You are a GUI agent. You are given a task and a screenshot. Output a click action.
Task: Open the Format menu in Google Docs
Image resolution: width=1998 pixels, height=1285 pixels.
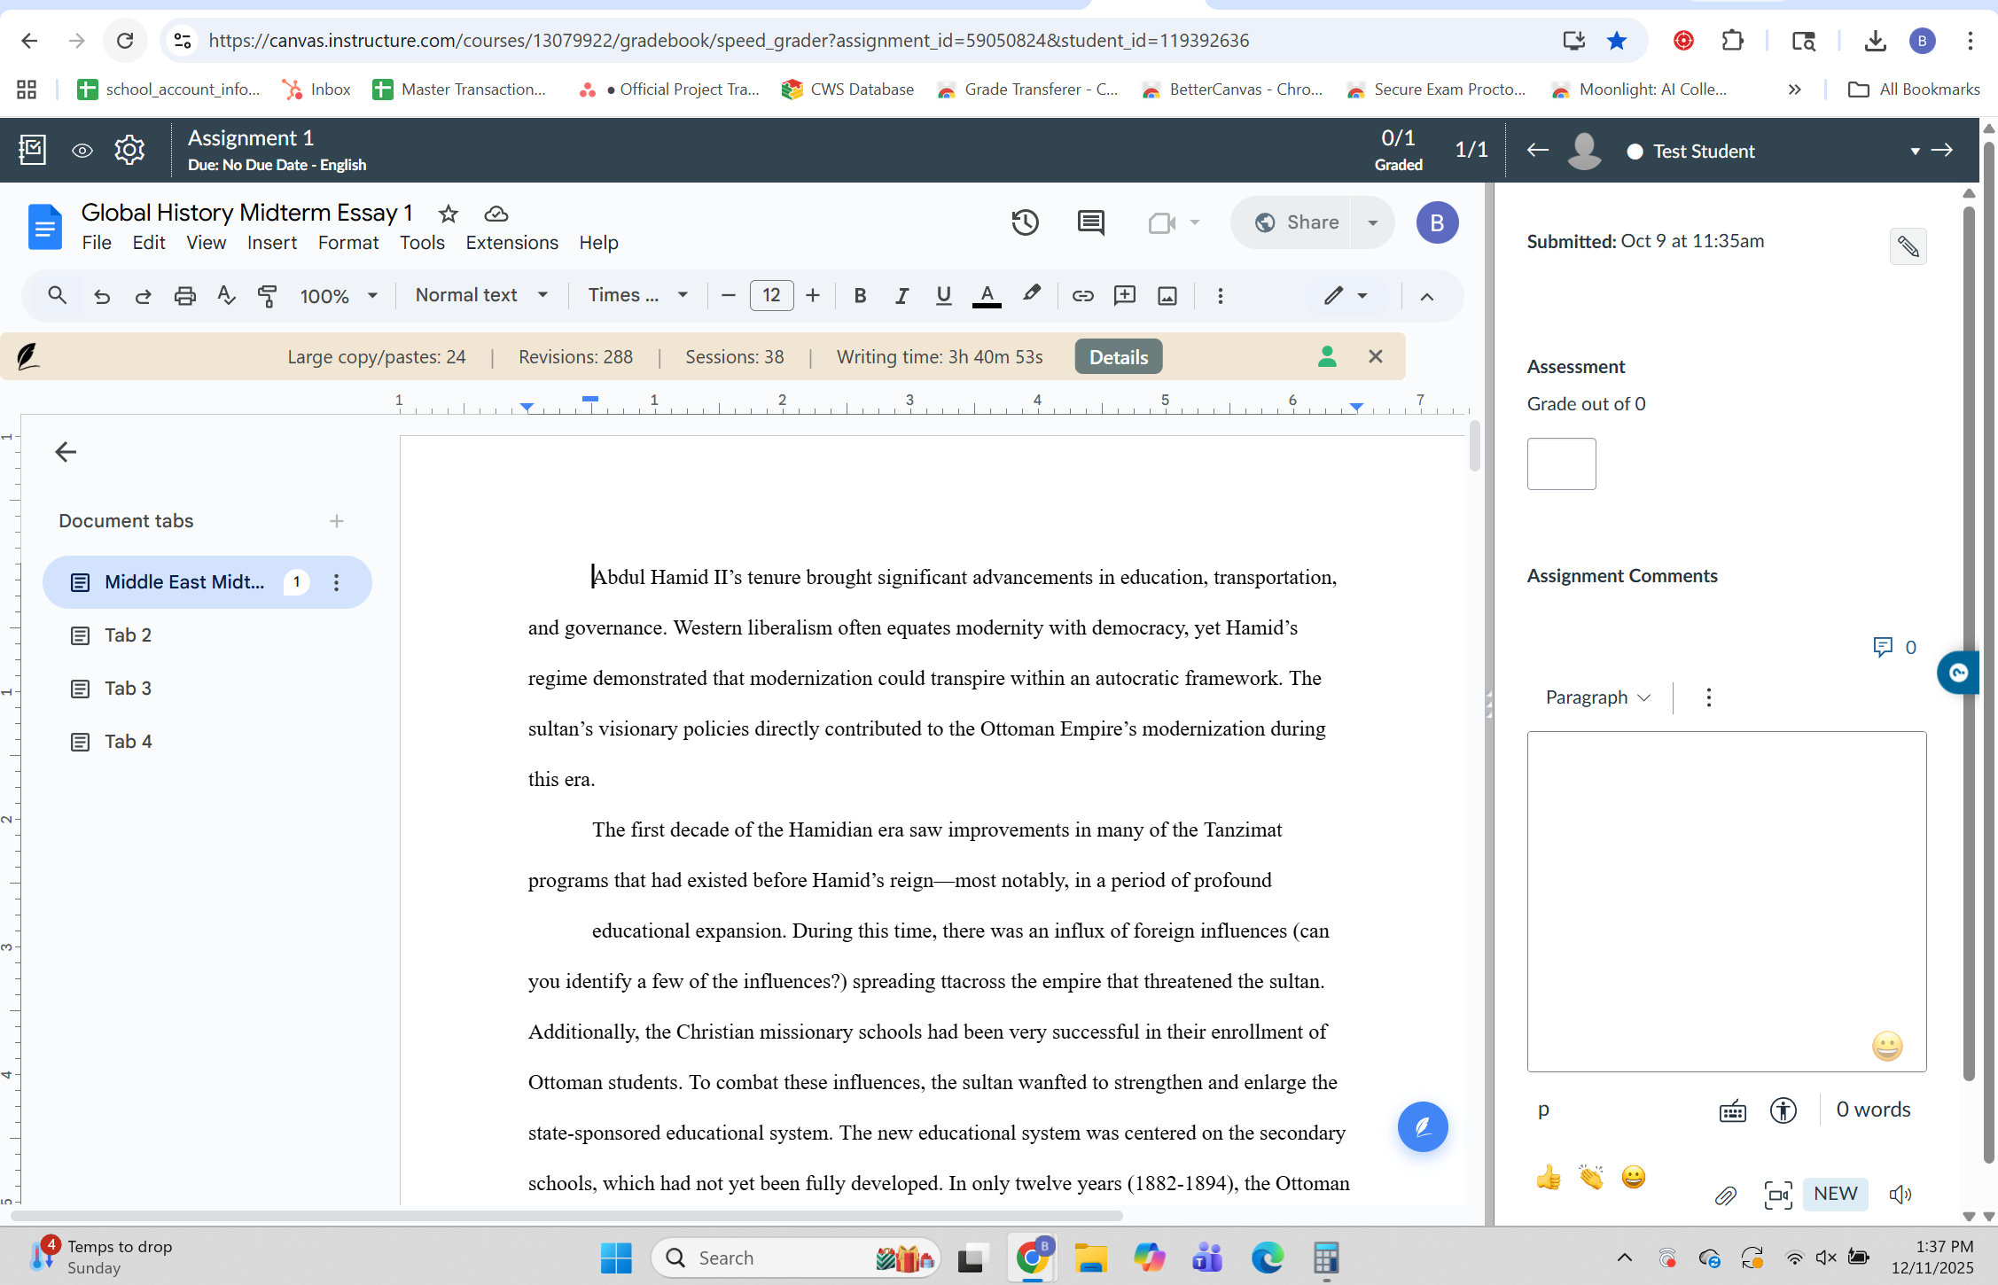[347, 242]
